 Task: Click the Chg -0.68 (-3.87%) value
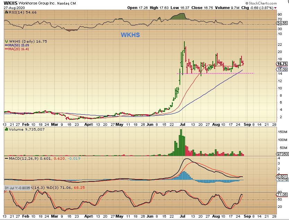(257, 8)
